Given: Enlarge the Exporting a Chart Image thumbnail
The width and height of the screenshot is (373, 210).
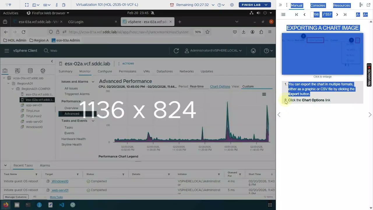Looking at the screenshot, I should click(x=322, y=54).
